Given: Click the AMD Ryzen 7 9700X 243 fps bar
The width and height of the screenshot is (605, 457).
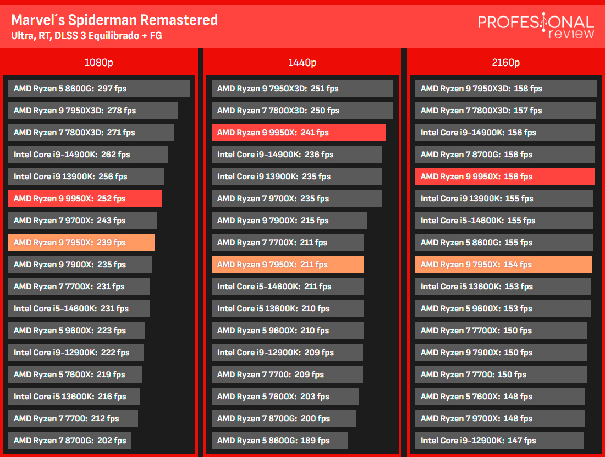Looking at the screenshot, I should pos(82,220).
